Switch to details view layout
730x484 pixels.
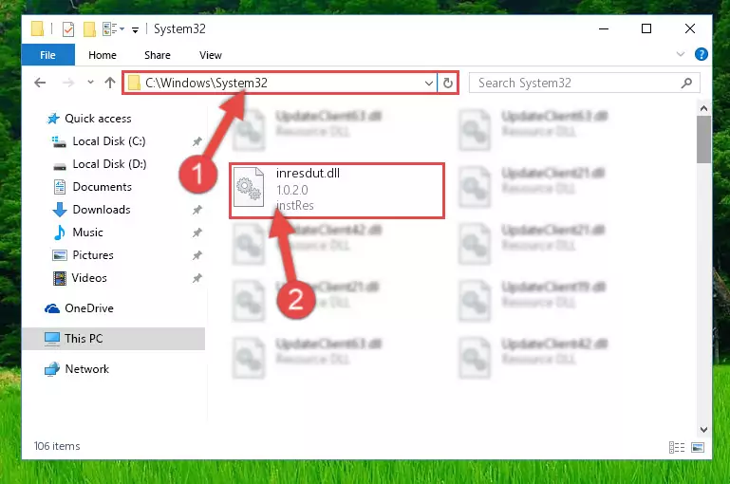[x=677, y=447]
